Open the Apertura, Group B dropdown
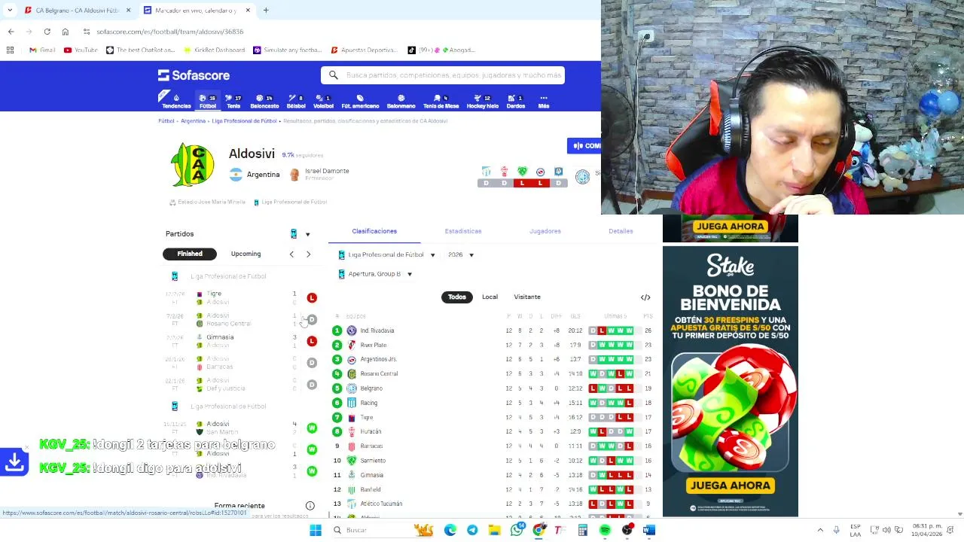 pos(376,274)
